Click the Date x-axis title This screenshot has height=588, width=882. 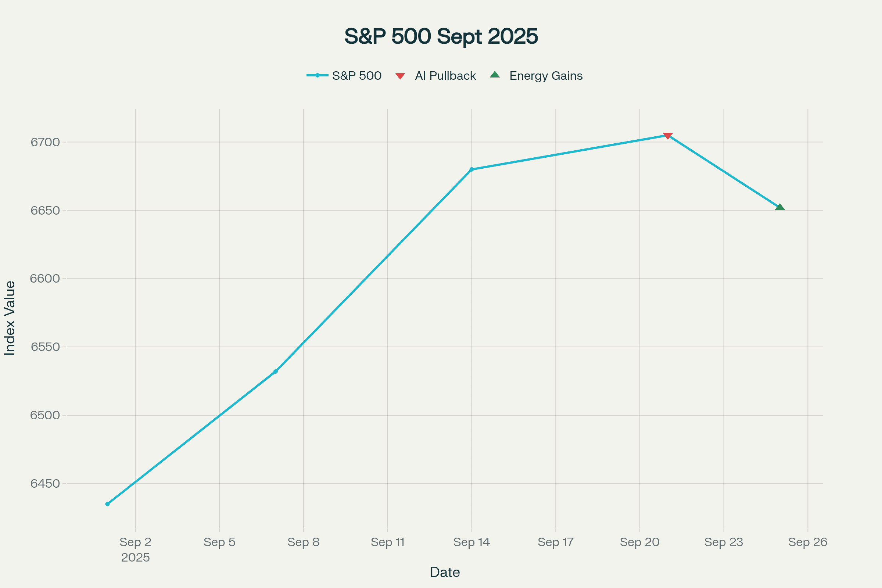445,572
